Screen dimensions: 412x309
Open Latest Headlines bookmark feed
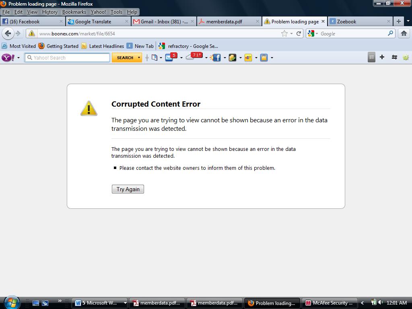(103, 46)
